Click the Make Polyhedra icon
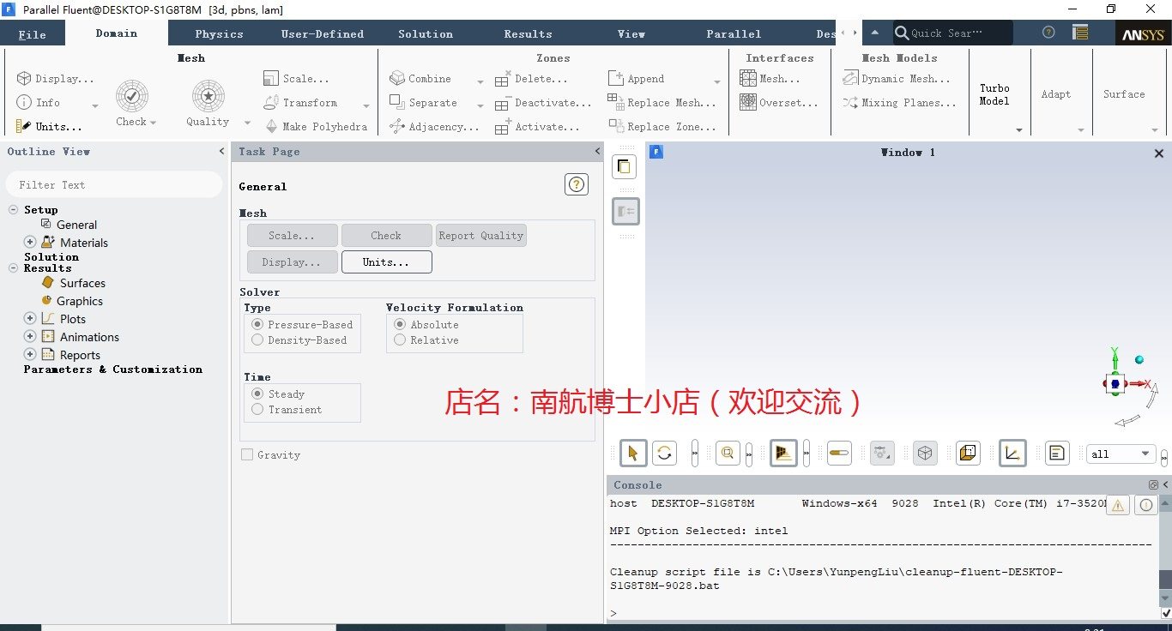This screenshot has width=1172, height=631. click(271, 127)
